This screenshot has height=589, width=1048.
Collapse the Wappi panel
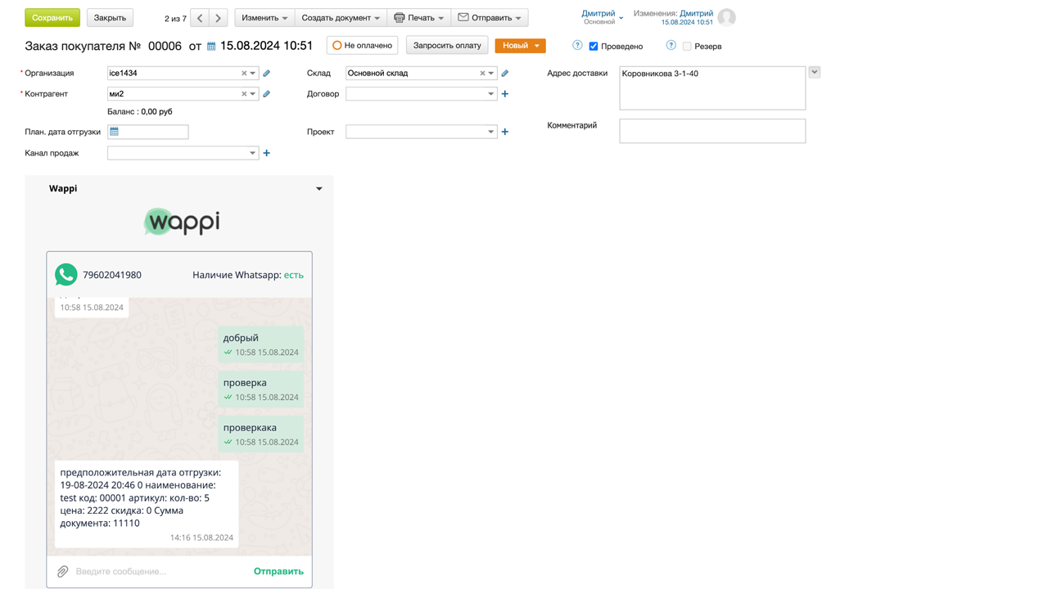tap(319, 189)
